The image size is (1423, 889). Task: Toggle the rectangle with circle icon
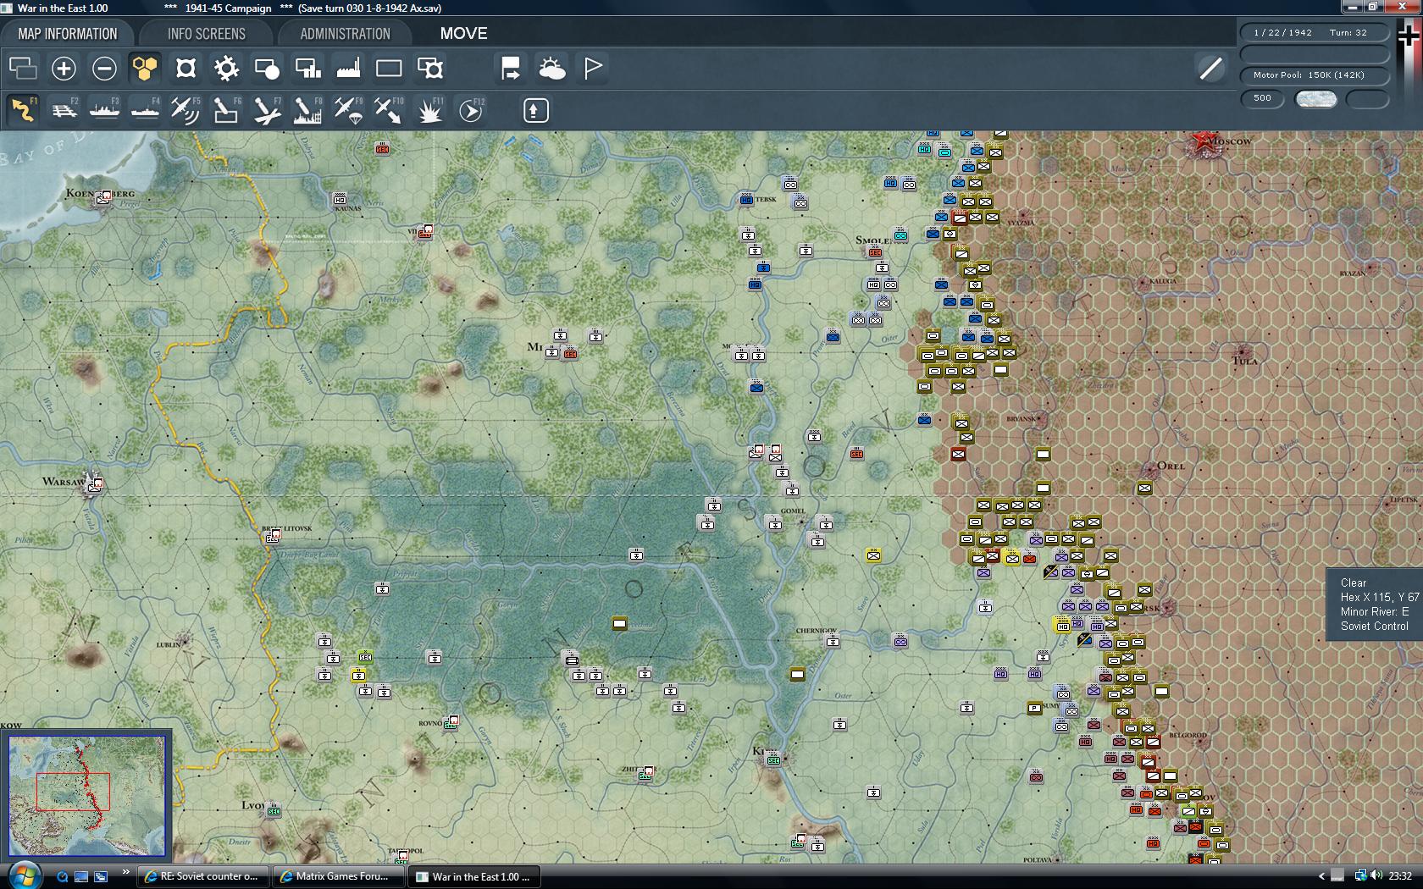click(267, 69)
